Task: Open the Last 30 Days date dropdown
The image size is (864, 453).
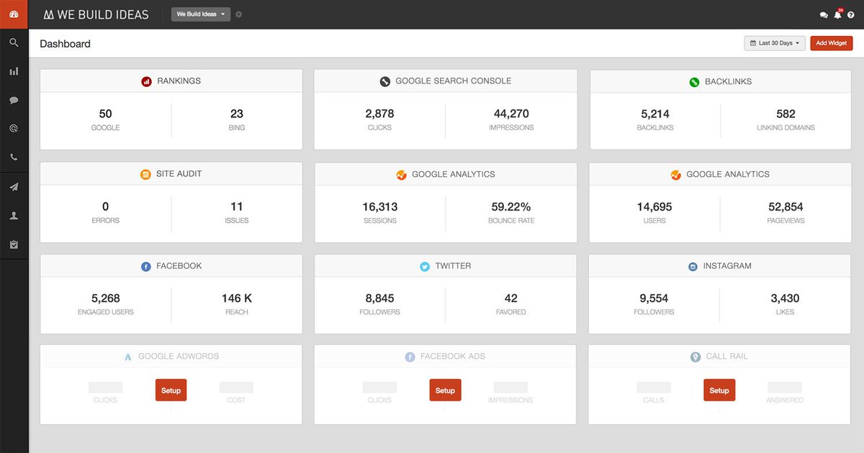Action: click(x=775, y=43)
